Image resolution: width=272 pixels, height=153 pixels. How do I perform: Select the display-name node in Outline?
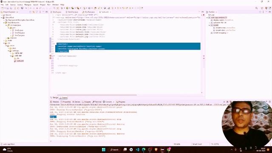[x=222, y=20]
